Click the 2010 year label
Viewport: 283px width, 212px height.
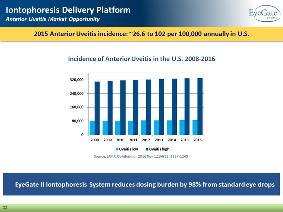tap(120, 140)
